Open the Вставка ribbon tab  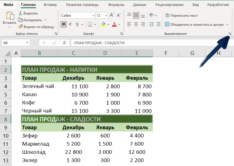pyautogui.click(x=50, y=5)
